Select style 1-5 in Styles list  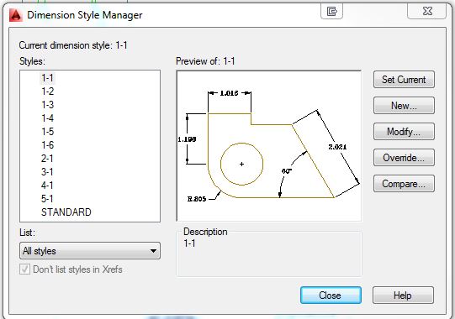click(48, 132)
